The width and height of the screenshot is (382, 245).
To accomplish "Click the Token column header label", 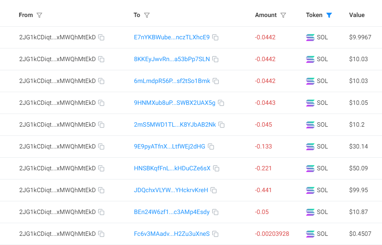I will [x=314, y=15].
